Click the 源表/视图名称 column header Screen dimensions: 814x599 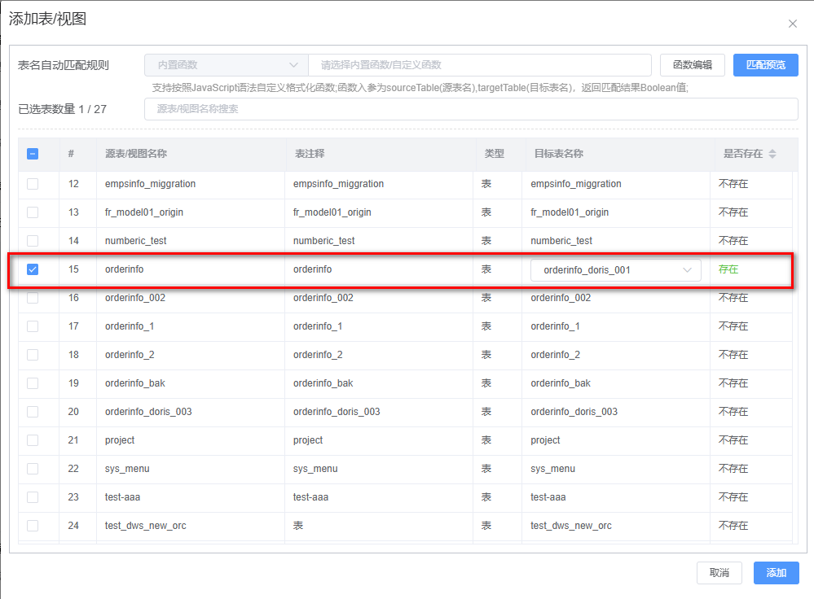[136, 154]
